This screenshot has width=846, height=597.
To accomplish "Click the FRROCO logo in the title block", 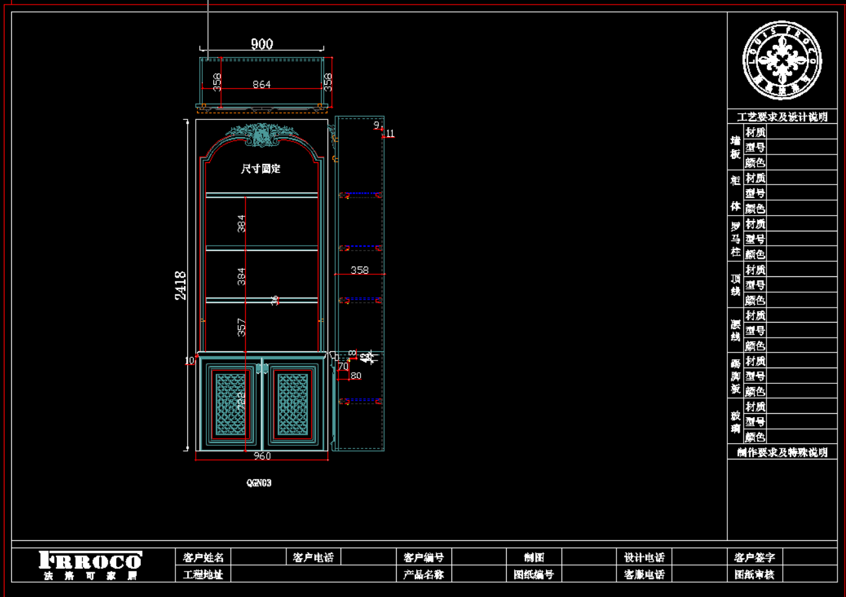I will pyautogui.click(x=90, y=565).
